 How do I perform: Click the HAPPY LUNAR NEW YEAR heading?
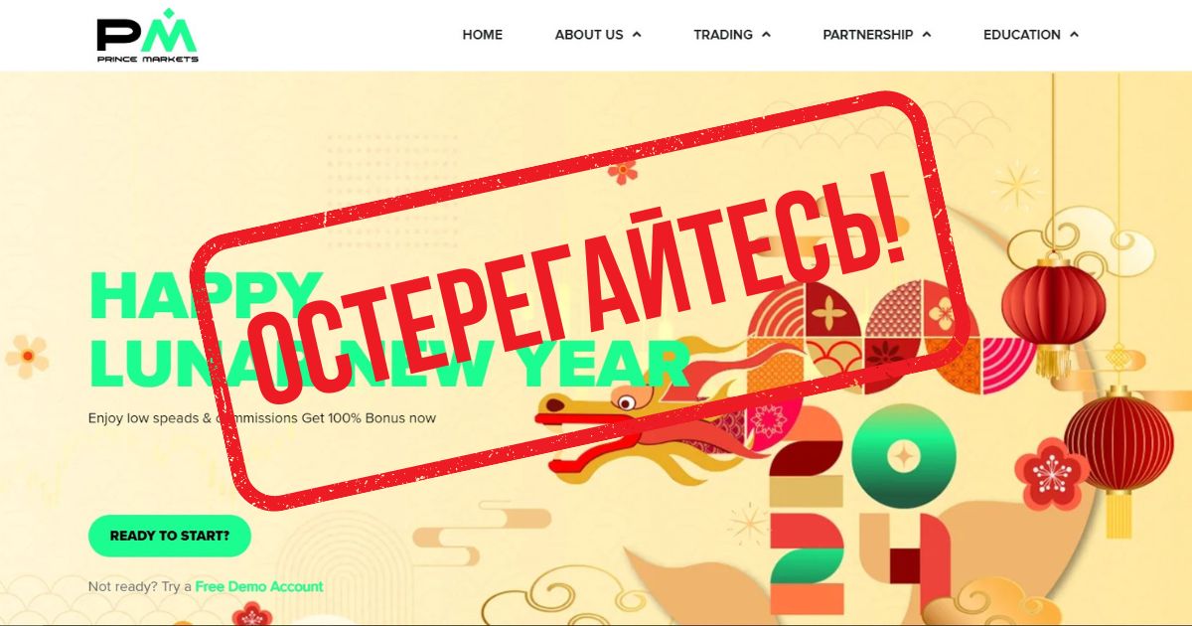[388, 329]
